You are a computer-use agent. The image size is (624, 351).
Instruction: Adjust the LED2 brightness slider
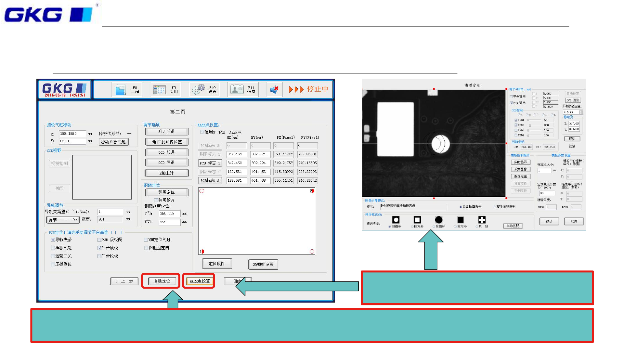pyautogui.click(x=530, y=125)
